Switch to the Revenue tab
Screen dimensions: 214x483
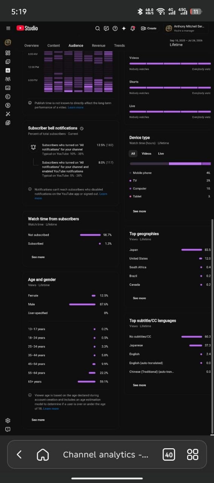tap(99, 46)
